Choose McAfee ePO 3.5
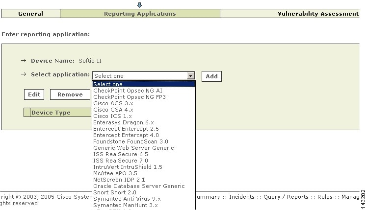366x210 pixels. pos(144,173)
